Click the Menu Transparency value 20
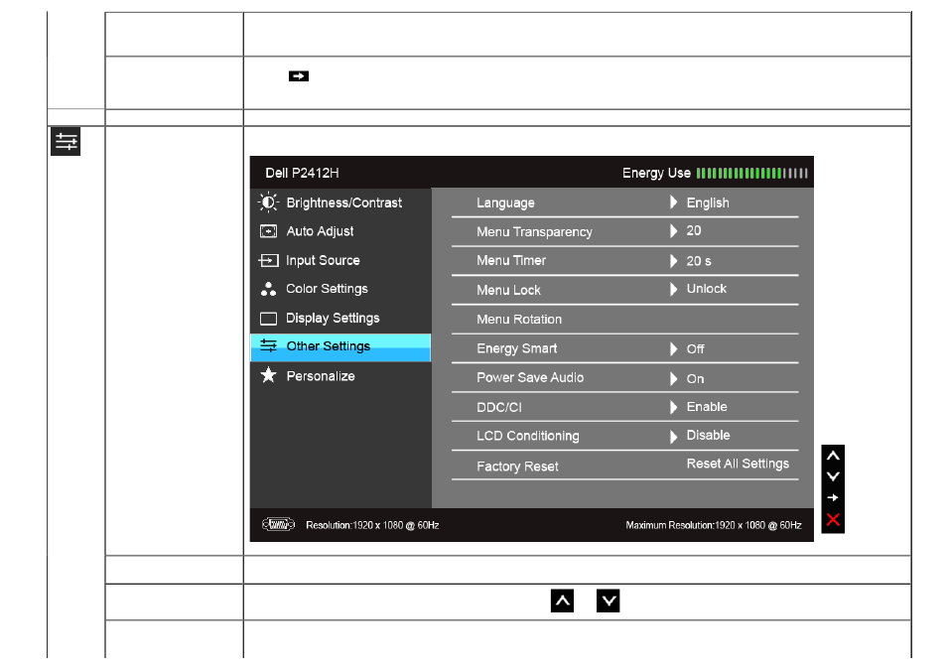Screen dimensions: 947x669 693,230
